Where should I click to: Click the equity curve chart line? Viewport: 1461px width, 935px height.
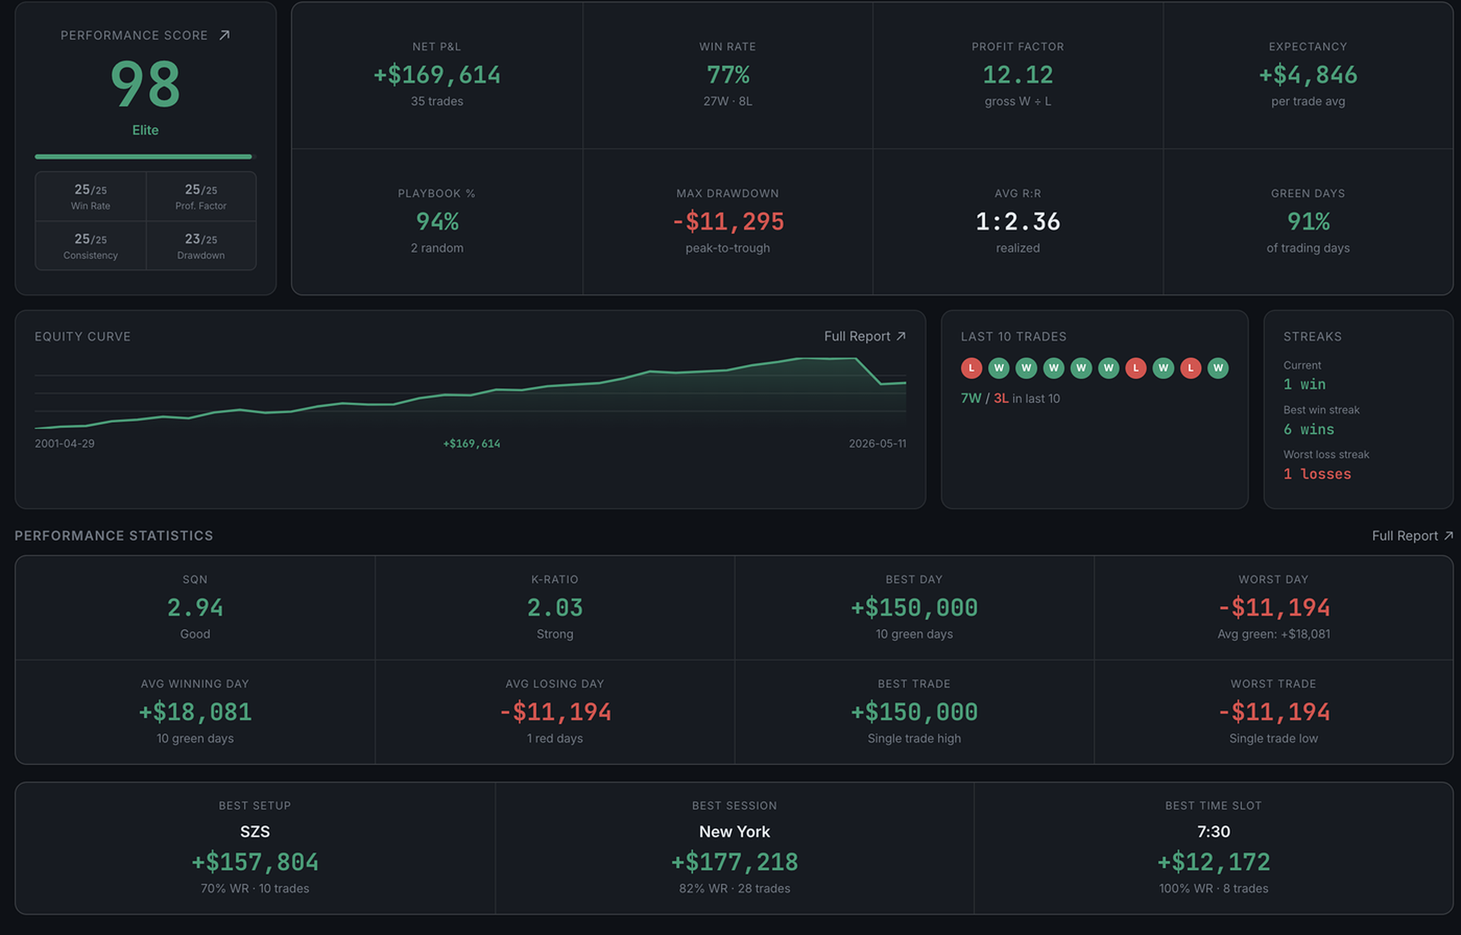[471, 392]
